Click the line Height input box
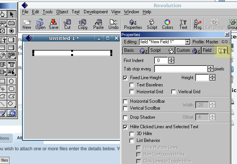Screen dimensions: 237x164 (x=202, y=78)
